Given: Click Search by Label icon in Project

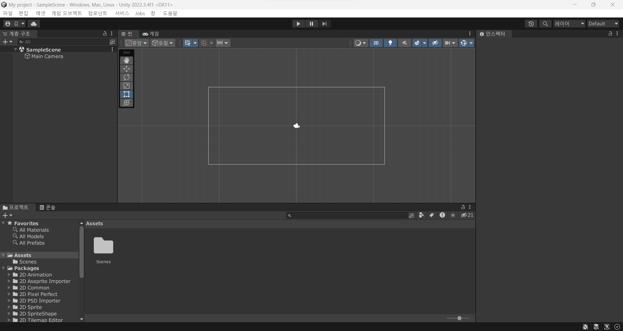Looking at the screenshot, I should pos(432,215).
